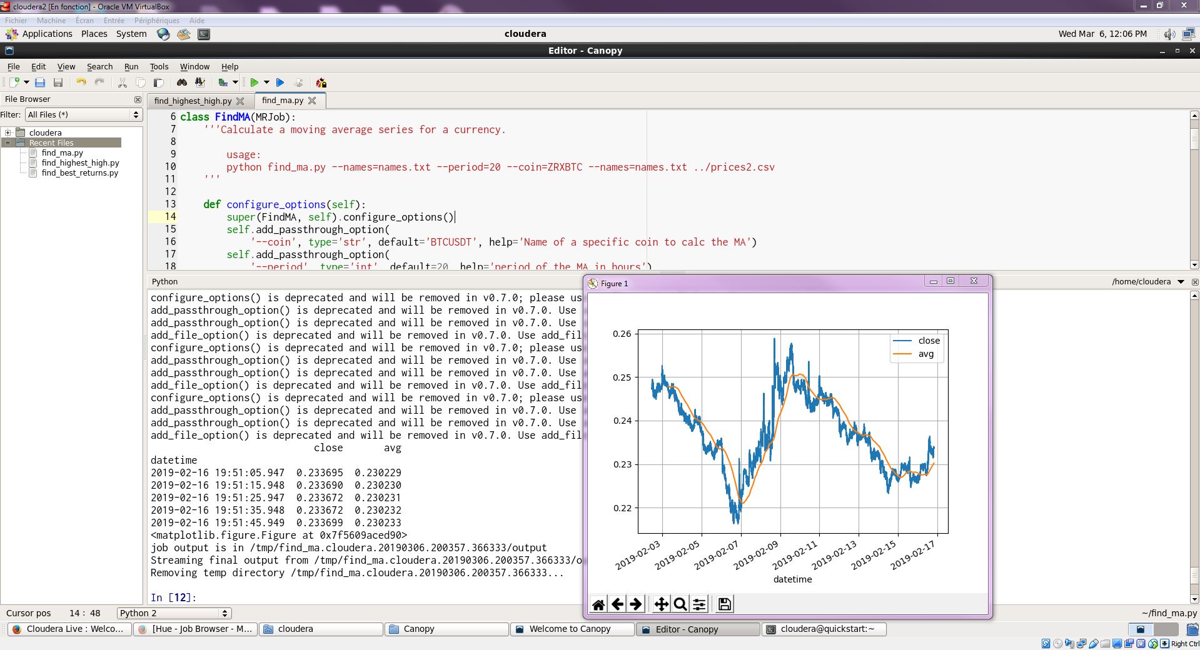Go back to previous plot view

617,604
